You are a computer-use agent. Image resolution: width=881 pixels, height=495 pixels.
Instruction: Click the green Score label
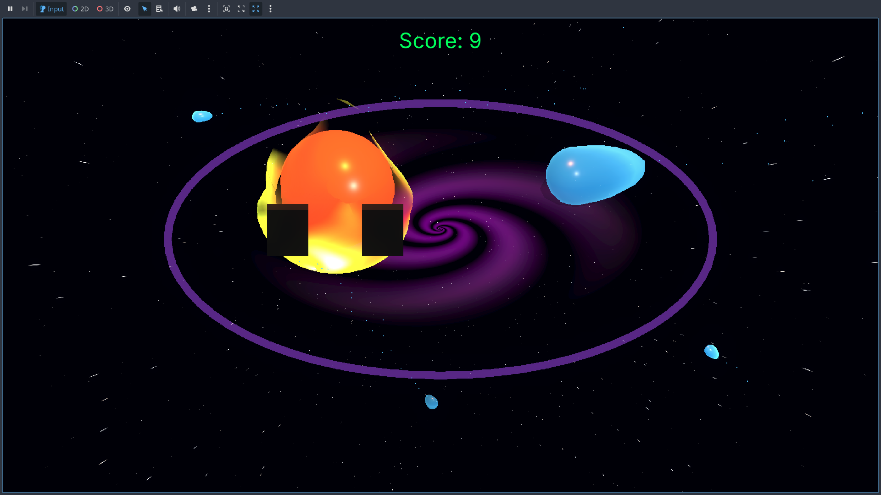[x=440, y=41]
